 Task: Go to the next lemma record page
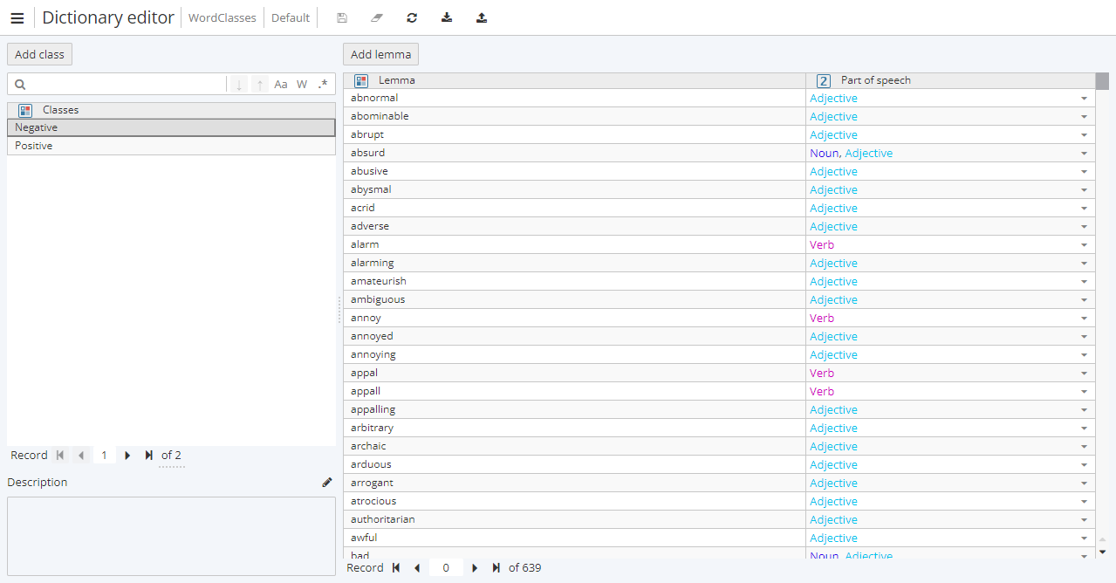tap(474, 567)
